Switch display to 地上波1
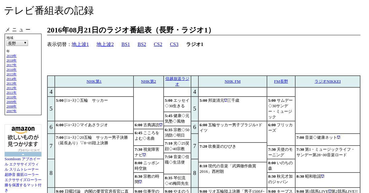 80,44
